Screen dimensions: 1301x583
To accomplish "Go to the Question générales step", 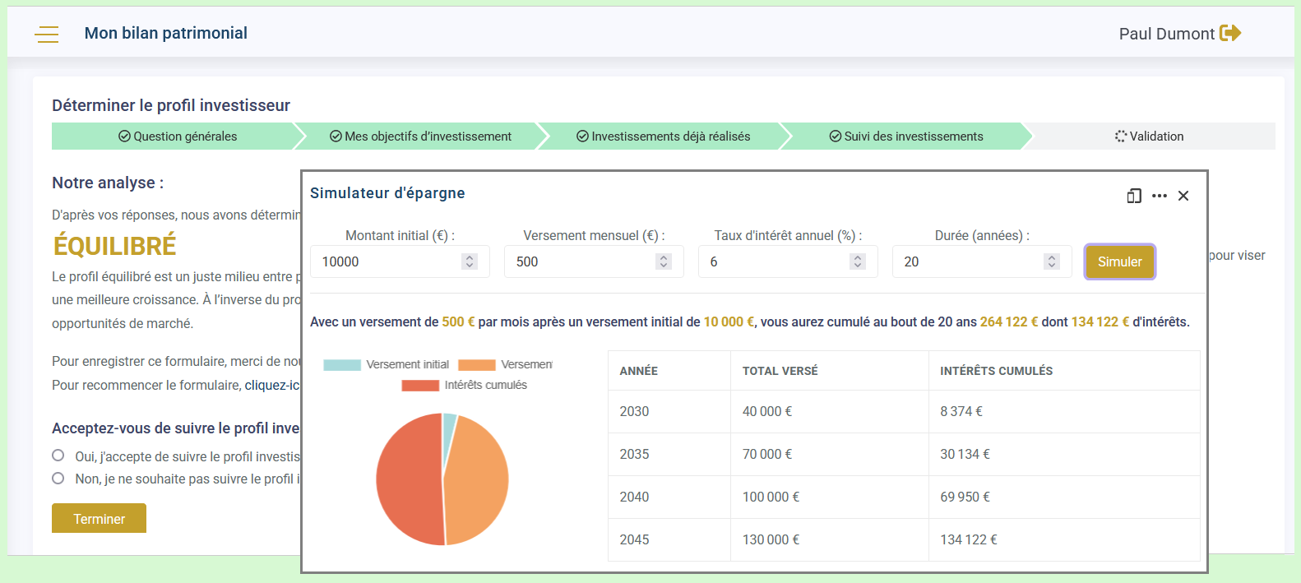I will [x=177, y=136].
